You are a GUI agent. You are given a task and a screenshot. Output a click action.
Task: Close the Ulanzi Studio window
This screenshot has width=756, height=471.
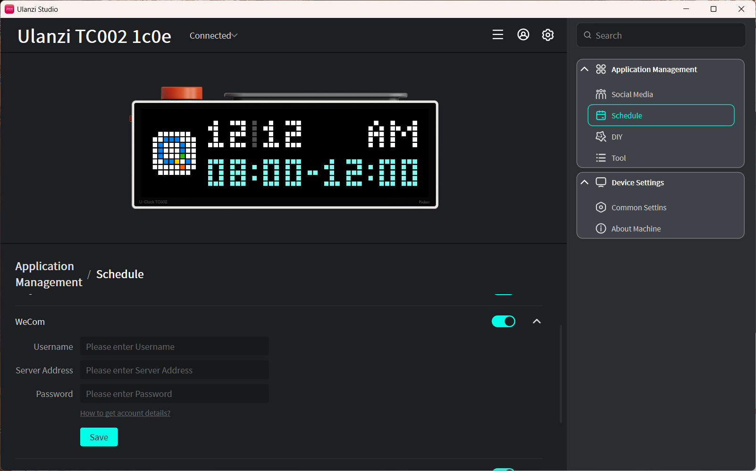(741, 9)
